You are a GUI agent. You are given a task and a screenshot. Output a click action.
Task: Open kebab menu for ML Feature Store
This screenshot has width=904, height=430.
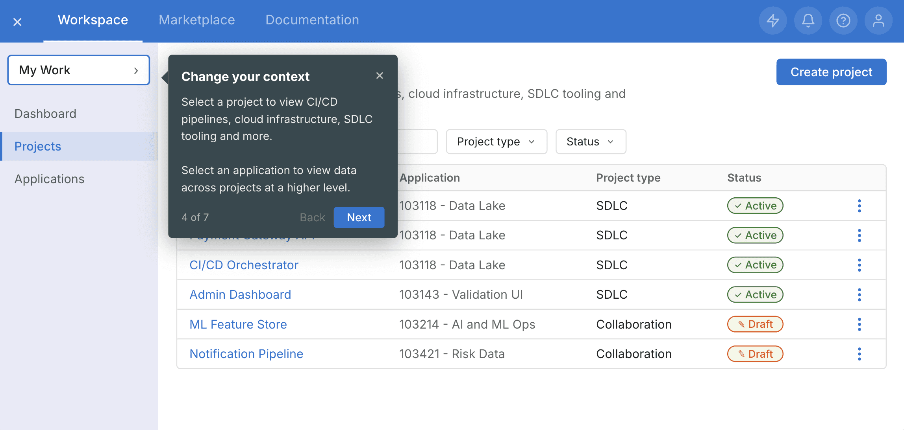point(860,324)
